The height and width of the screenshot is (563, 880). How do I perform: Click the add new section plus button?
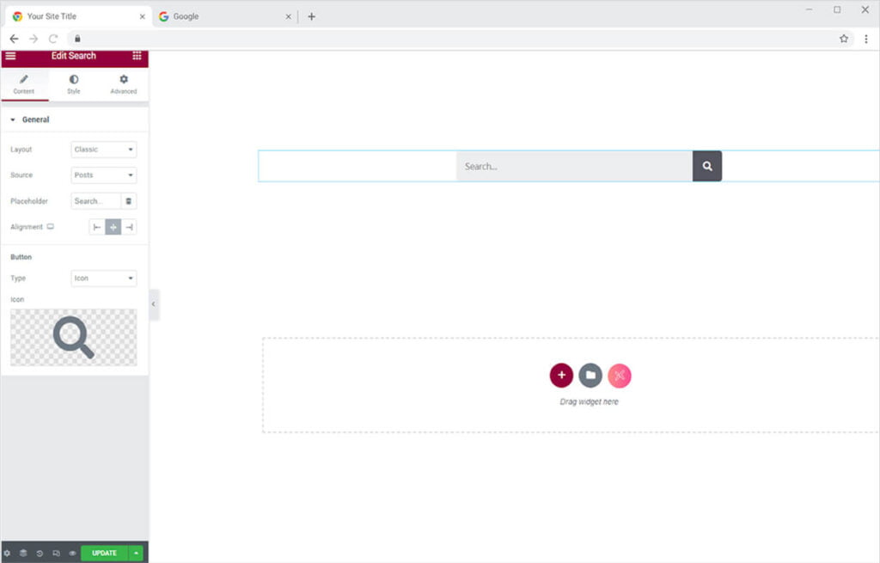(x=561, y=376)
